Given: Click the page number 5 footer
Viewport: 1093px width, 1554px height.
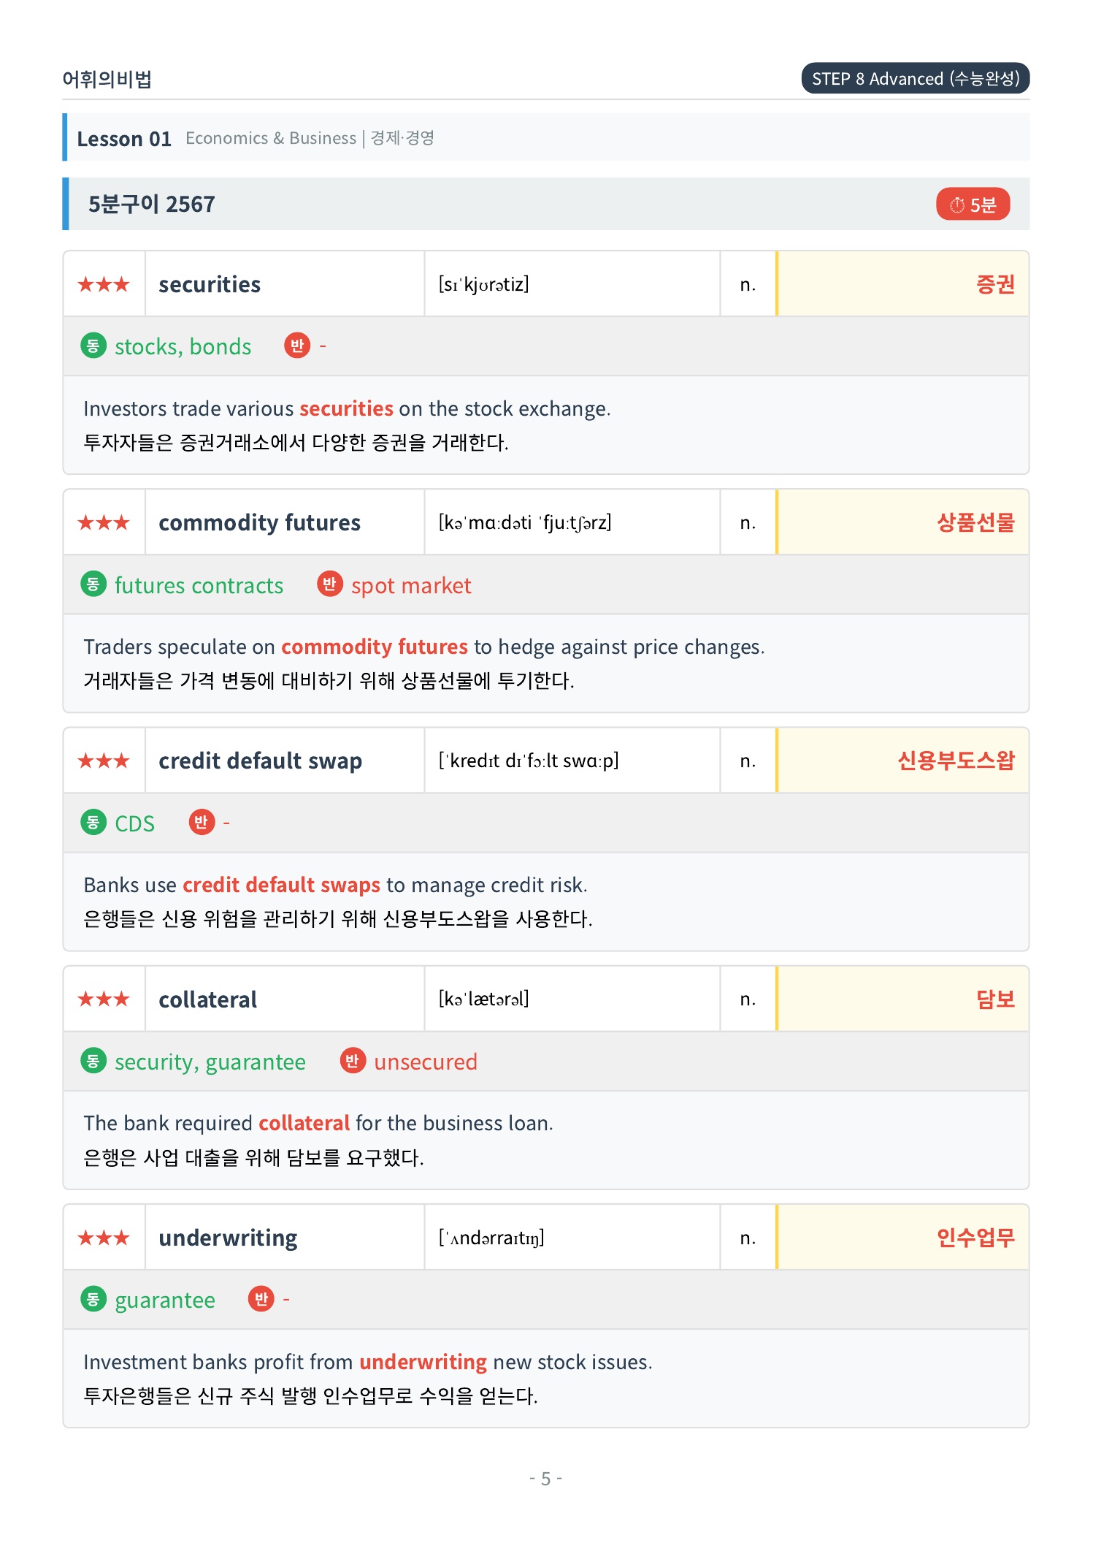Looking at the screenshot, I should (545, 1479).
